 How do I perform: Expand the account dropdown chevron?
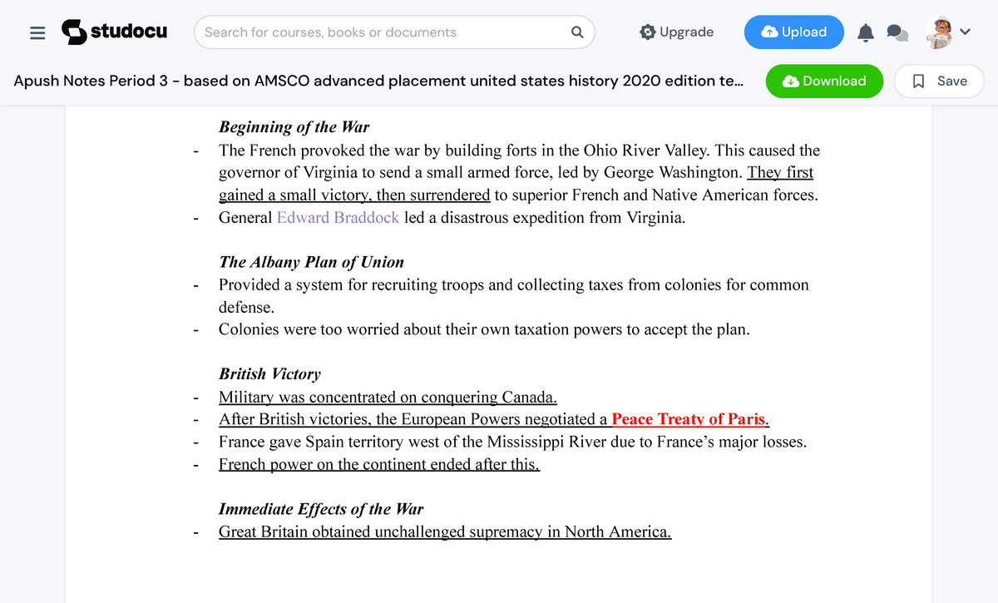pos(965,32)
